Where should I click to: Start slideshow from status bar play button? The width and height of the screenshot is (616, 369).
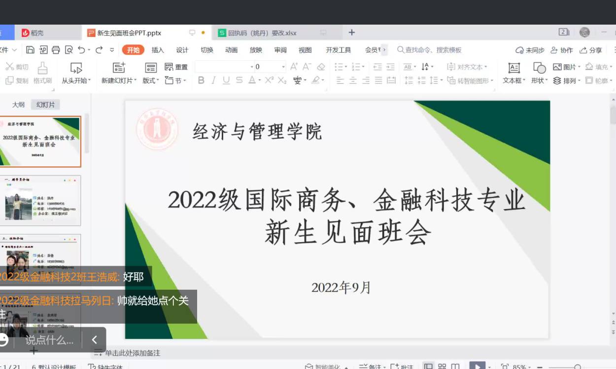click(x=477, y=367)
